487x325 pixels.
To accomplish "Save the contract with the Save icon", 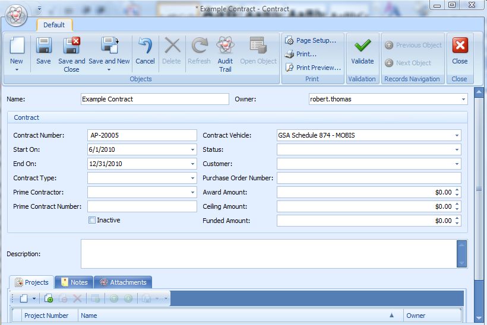I will tap(43, 46).
